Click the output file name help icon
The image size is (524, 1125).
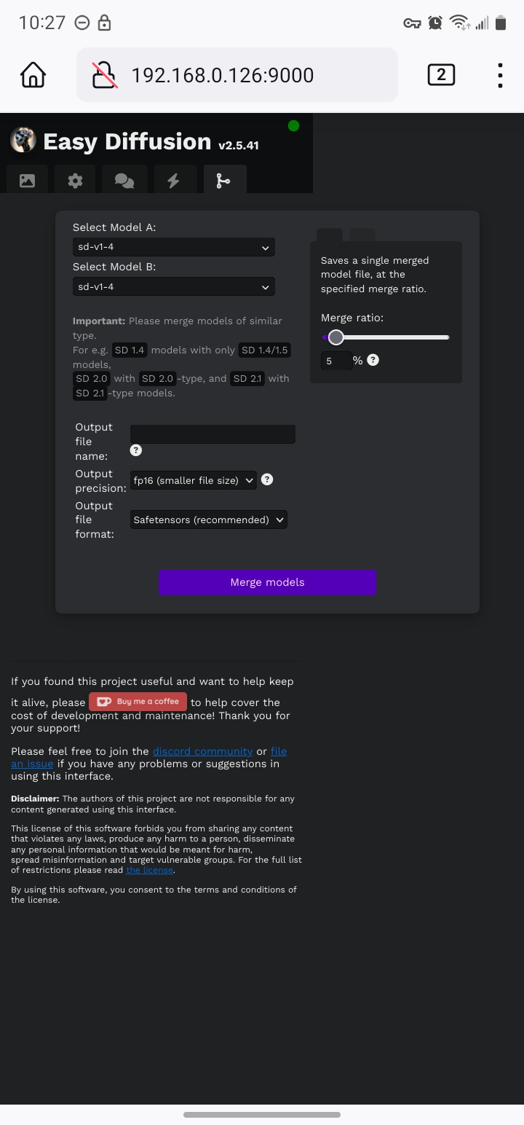[135, 450]
